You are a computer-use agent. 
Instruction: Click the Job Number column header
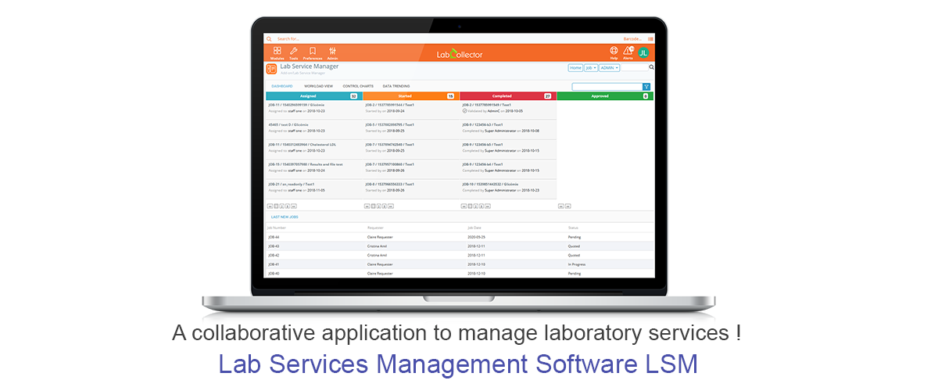pos(277,228)
